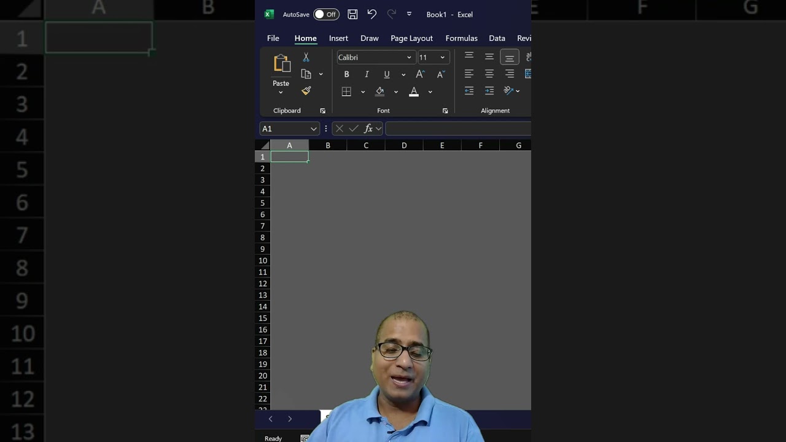Open the Fill Color dropdown arrow
Image resolution: width=786 pixels, height=442 pixels.
point(395,91)
